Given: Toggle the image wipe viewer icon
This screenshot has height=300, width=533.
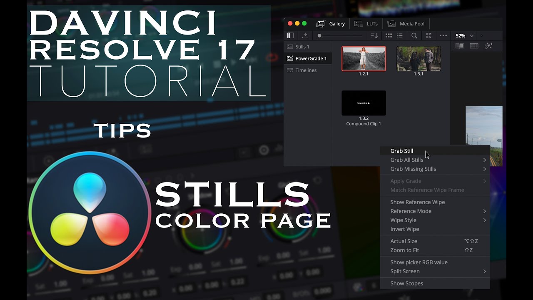Looking at the screenshot, I should click(x=460, y=46).
